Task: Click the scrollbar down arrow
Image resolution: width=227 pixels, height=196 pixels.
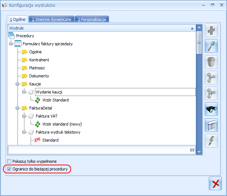Action: tap(199, 152)
